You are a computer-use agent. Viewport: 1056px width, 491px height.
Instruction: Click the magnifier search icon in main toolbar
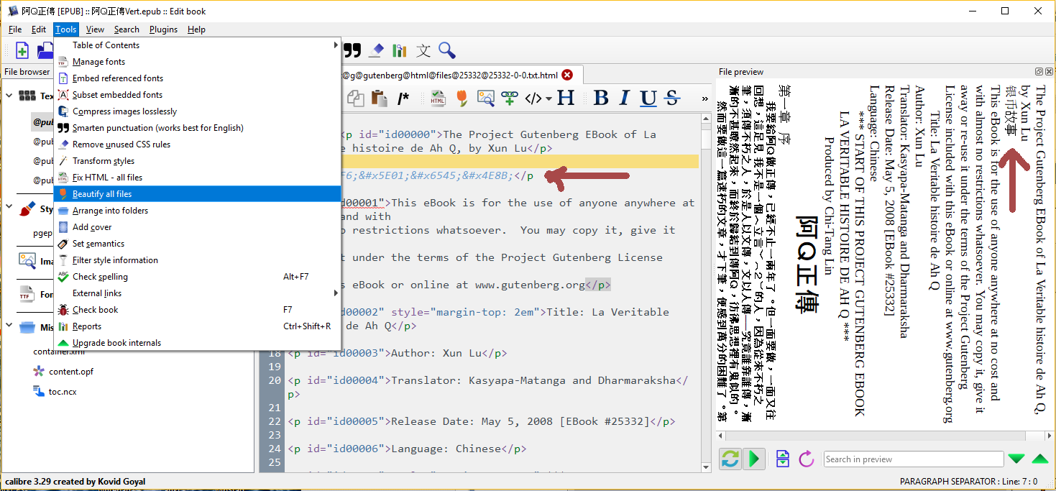pyautogui.click(x=447, y=50)
